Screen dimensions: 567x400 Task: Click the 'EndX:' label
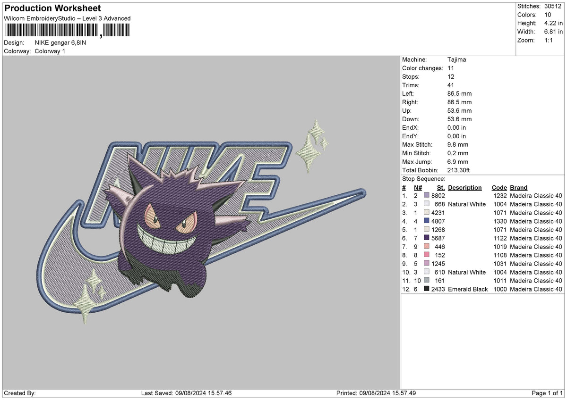pyautogui.click(x=410, y=128)
